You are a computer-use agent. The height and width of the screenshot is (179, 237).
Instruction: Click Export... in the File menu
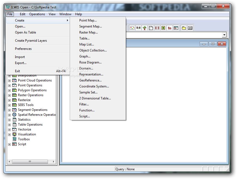pos(38,63)
